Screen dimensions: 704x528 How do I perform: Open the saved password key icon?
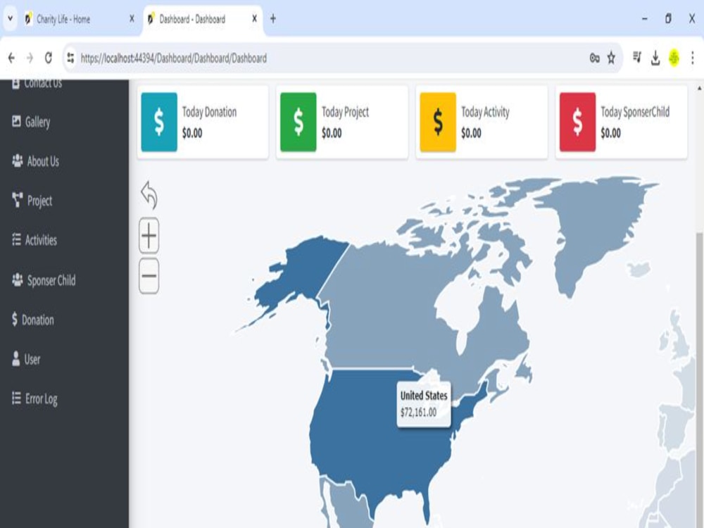(594, 58)
